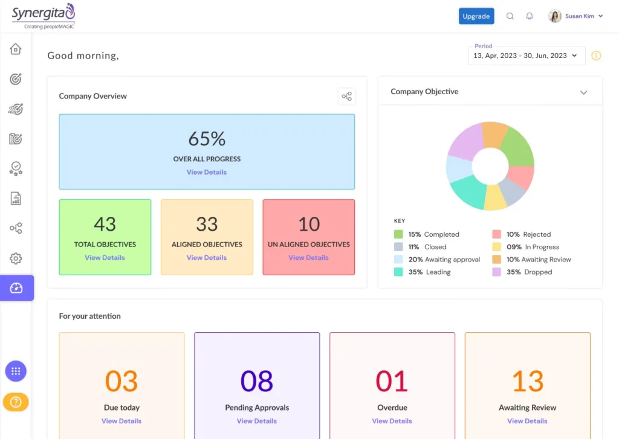Click the Upgrade button
Screen dimensions: 619x439
[476, 16]
